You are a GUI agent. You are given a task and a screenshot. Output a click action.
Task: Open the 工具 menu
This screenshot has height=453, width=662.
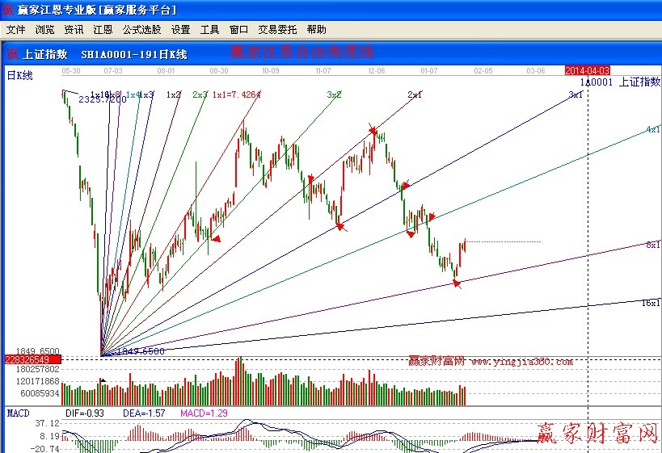coord(209,30)
